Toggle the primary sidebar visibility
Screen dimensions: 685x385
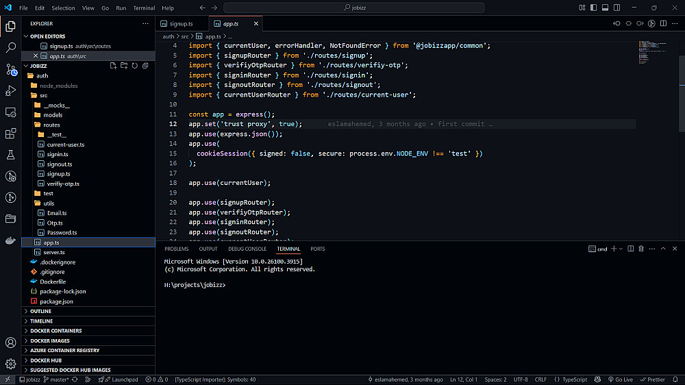tap(593, 8)
